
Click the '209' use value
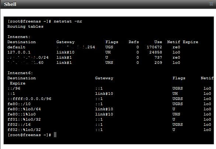click(158, 63)
